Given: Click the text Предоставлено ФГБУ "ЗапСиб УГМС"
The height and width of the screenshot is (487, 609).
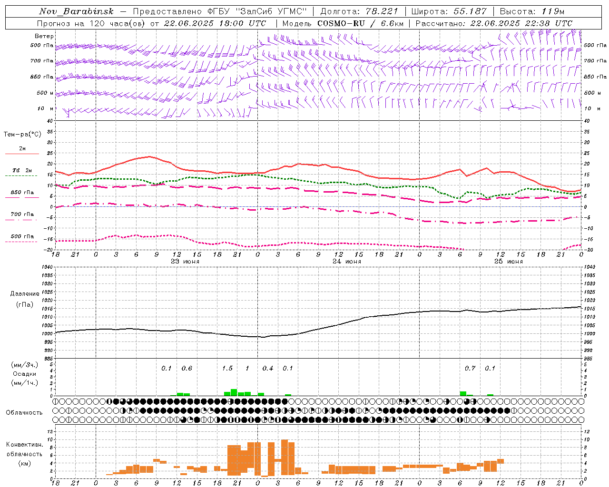Looking at the screenshot, I should 220,11.
